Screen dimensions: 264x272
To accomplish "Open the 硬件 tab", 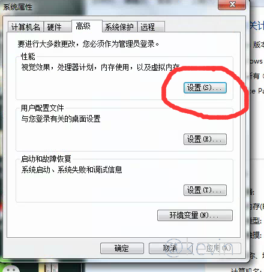I will point(58,27).
